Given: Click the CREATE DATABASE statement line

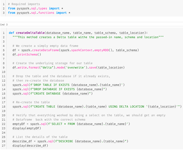Looking at the screenshot, I should 53,94.
